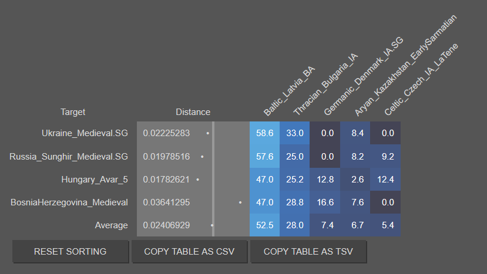Screen dimensions: 487x274
Task: Select the Hungary_Avar_5 target label
Action: 95,180
